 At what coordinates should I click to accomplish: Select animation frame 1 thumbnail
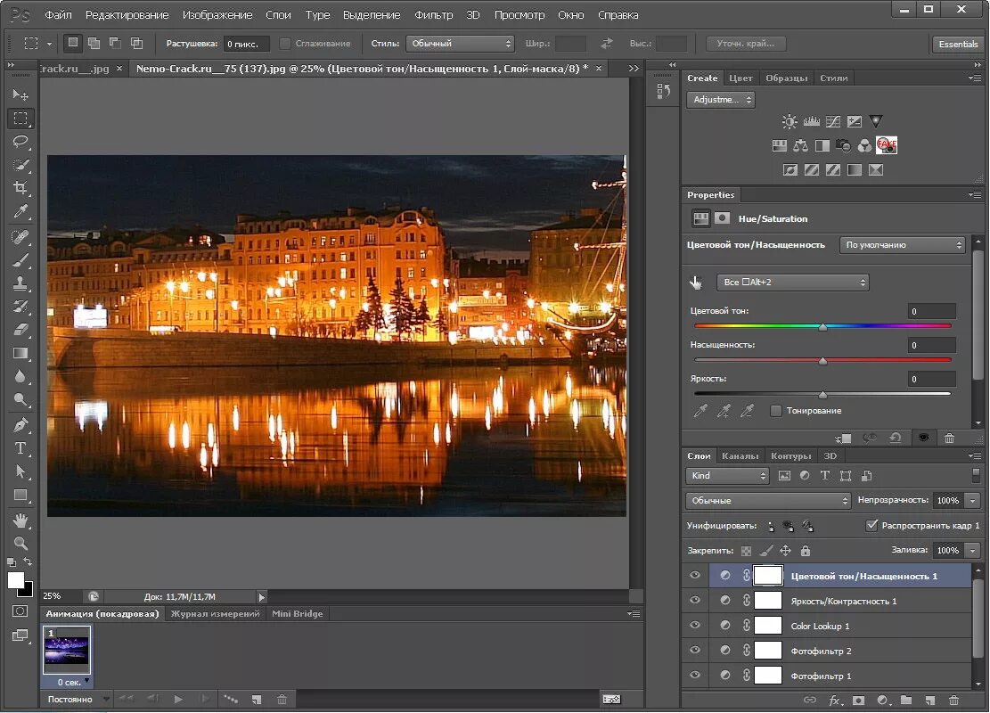67,649
